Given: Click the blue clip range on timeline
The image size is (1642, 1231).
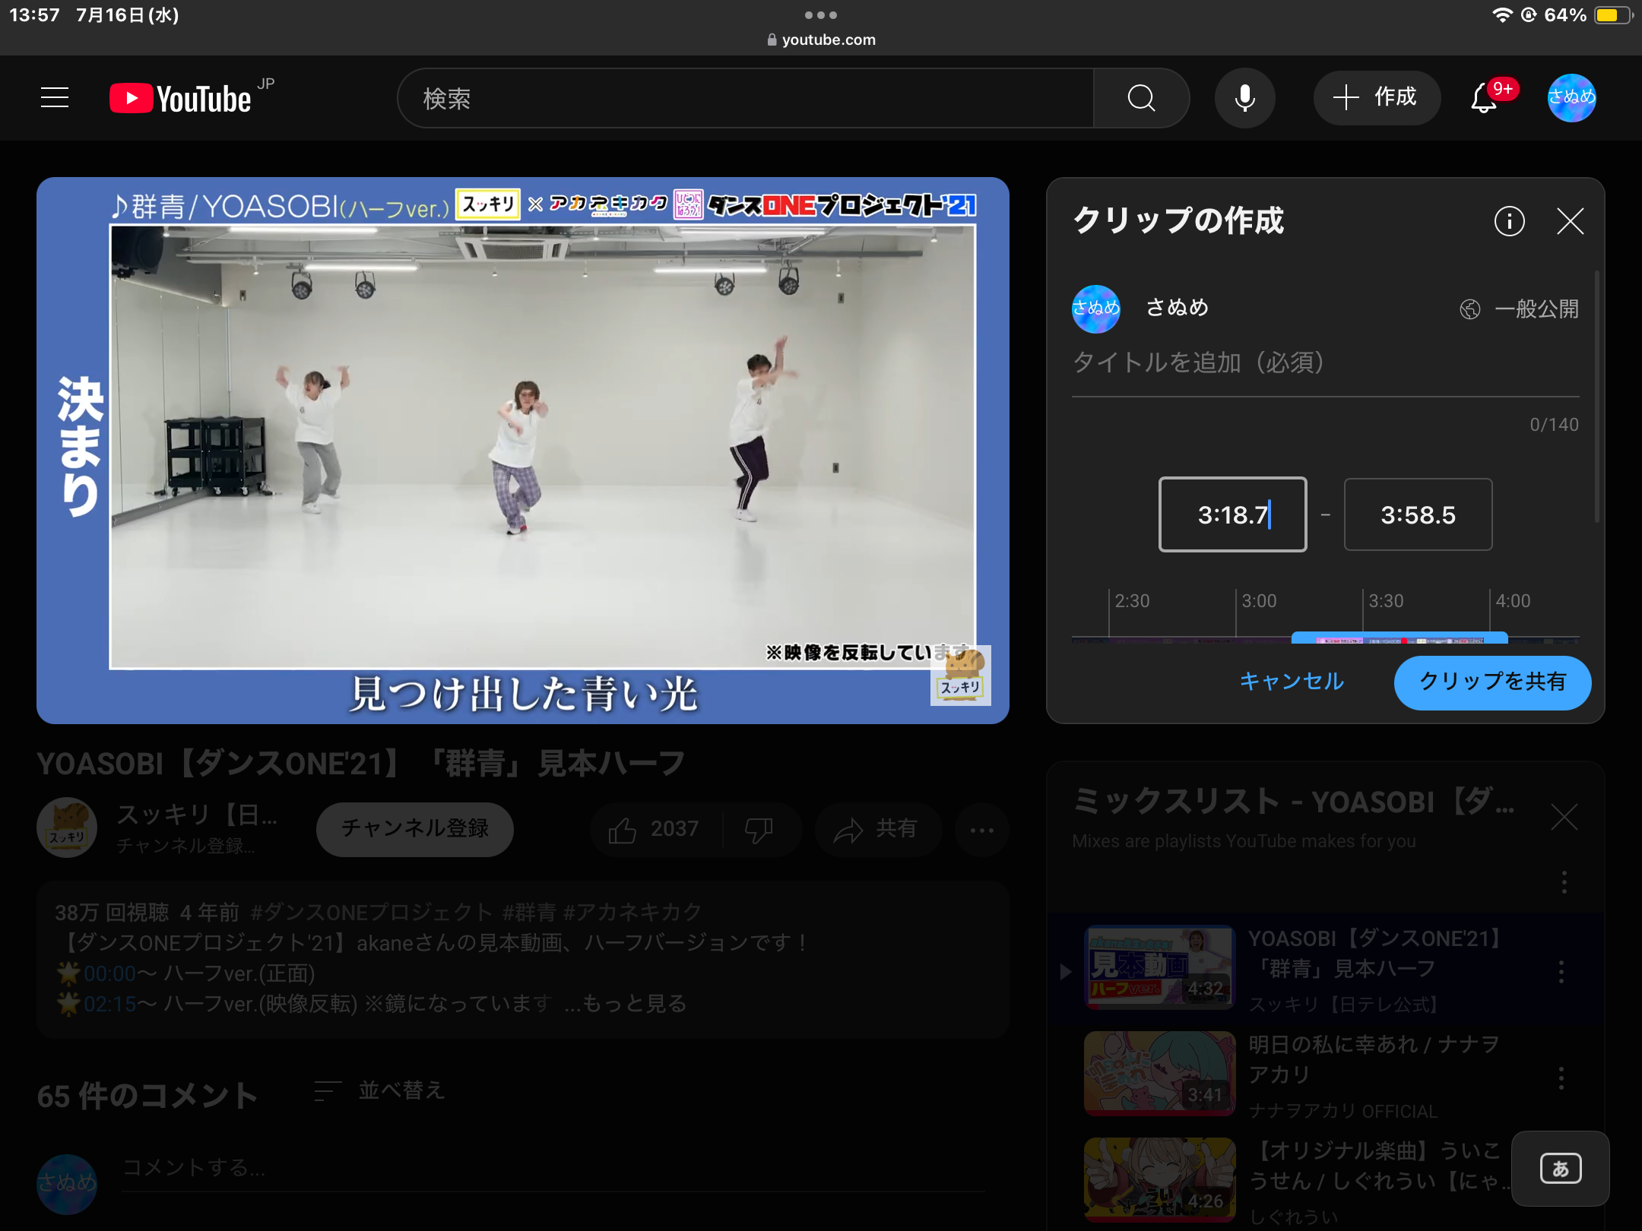Looking at the screenshot, I should (1399, 638).
